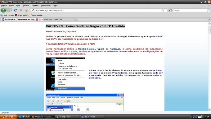This screenshot has height=119, width=211.
Task: Launch Firefox from the quick launch bar
Action: pyautogui.click(x=27, y=117)
